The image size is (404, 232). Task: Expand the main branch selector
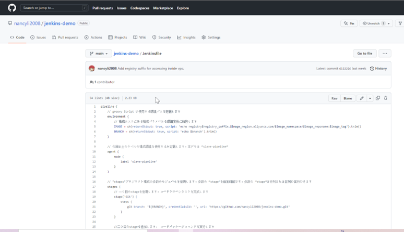tap(98, 54)
